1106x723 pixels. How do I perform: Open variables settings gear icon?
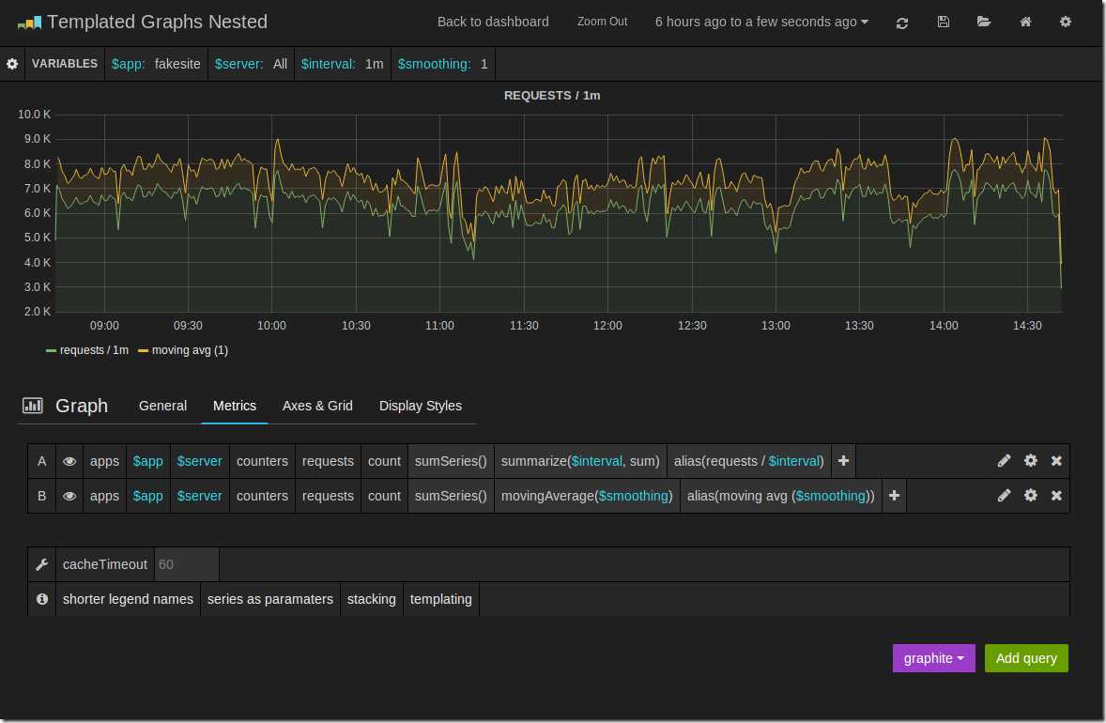pyautogui.click(x=12, y=64)
